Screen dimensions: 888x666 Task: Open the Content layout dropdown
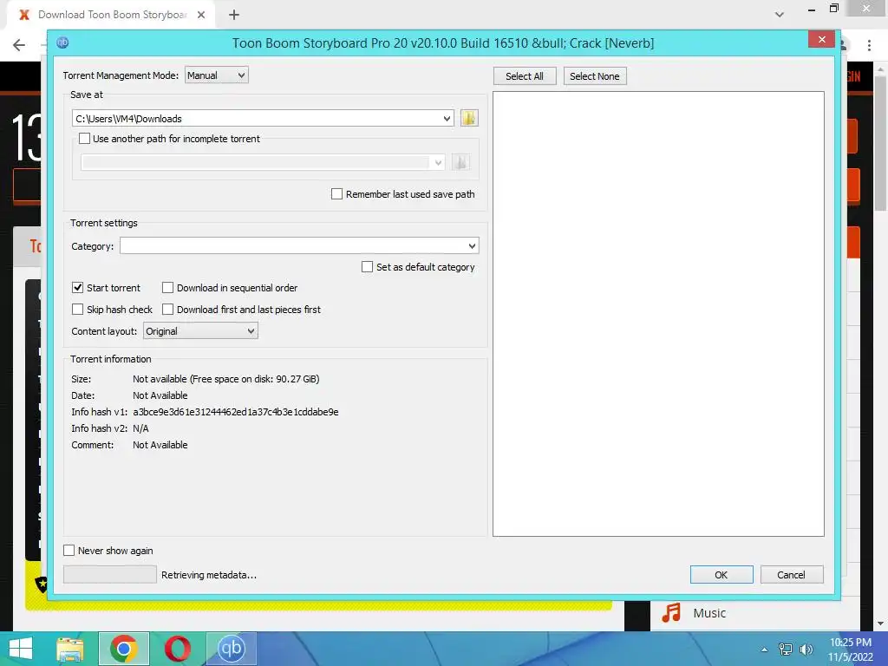[x=200, y=330]
